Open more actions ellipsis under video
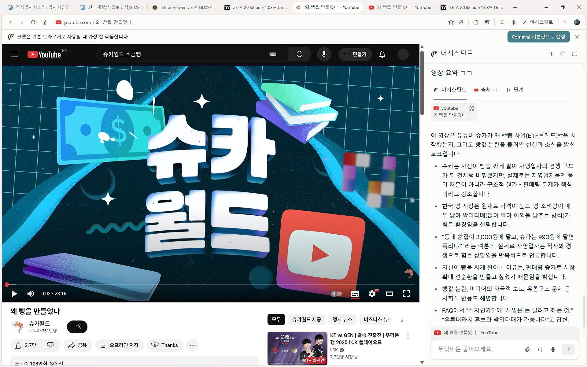Screen dimensions: 587x367 coord(193,345)
